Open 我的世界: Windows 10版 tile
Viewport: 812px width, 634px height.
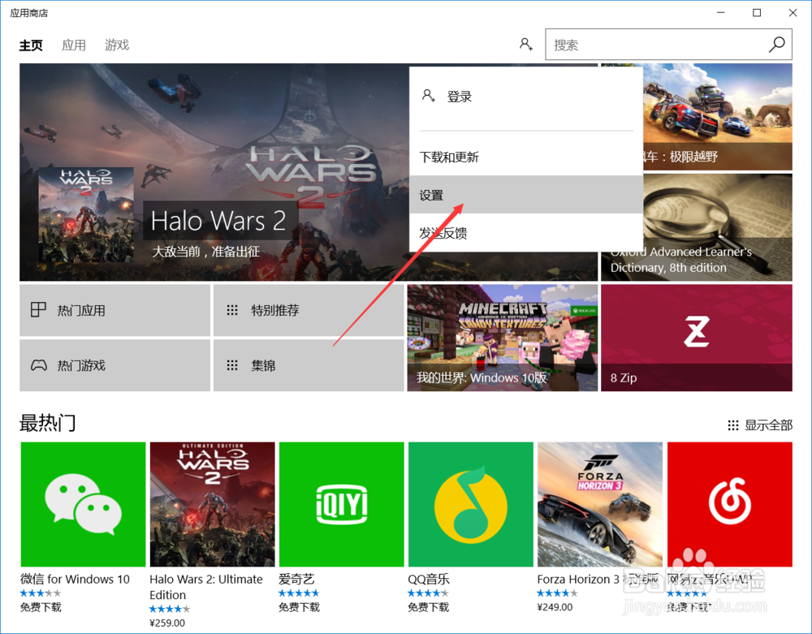[503, 338]
